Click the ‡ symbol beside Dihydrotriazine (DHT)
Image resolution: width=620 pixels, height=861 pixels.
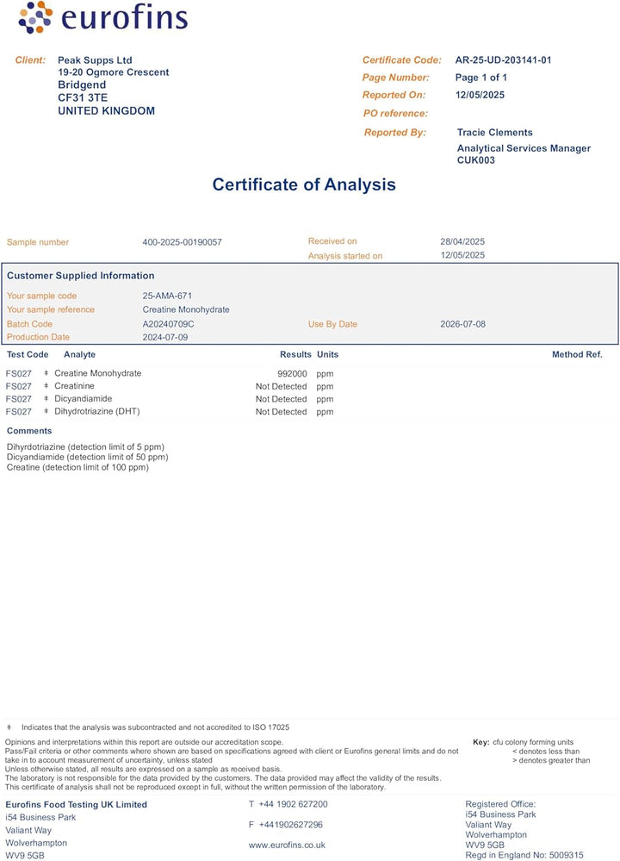pos(46,412)
